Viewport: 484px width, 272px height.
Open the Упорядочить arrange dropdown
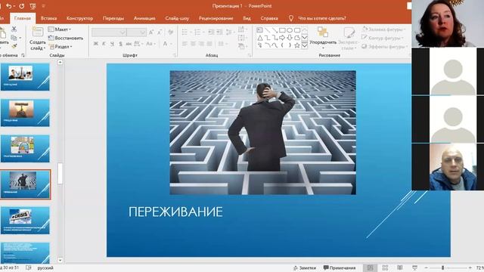pyautogui.click(x=323, y=38)
